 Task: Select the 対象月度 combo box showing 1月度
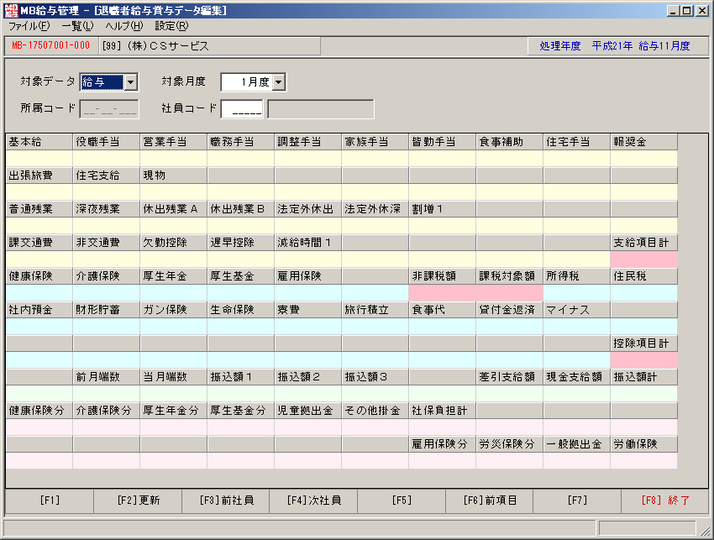(x=253, y=82)
